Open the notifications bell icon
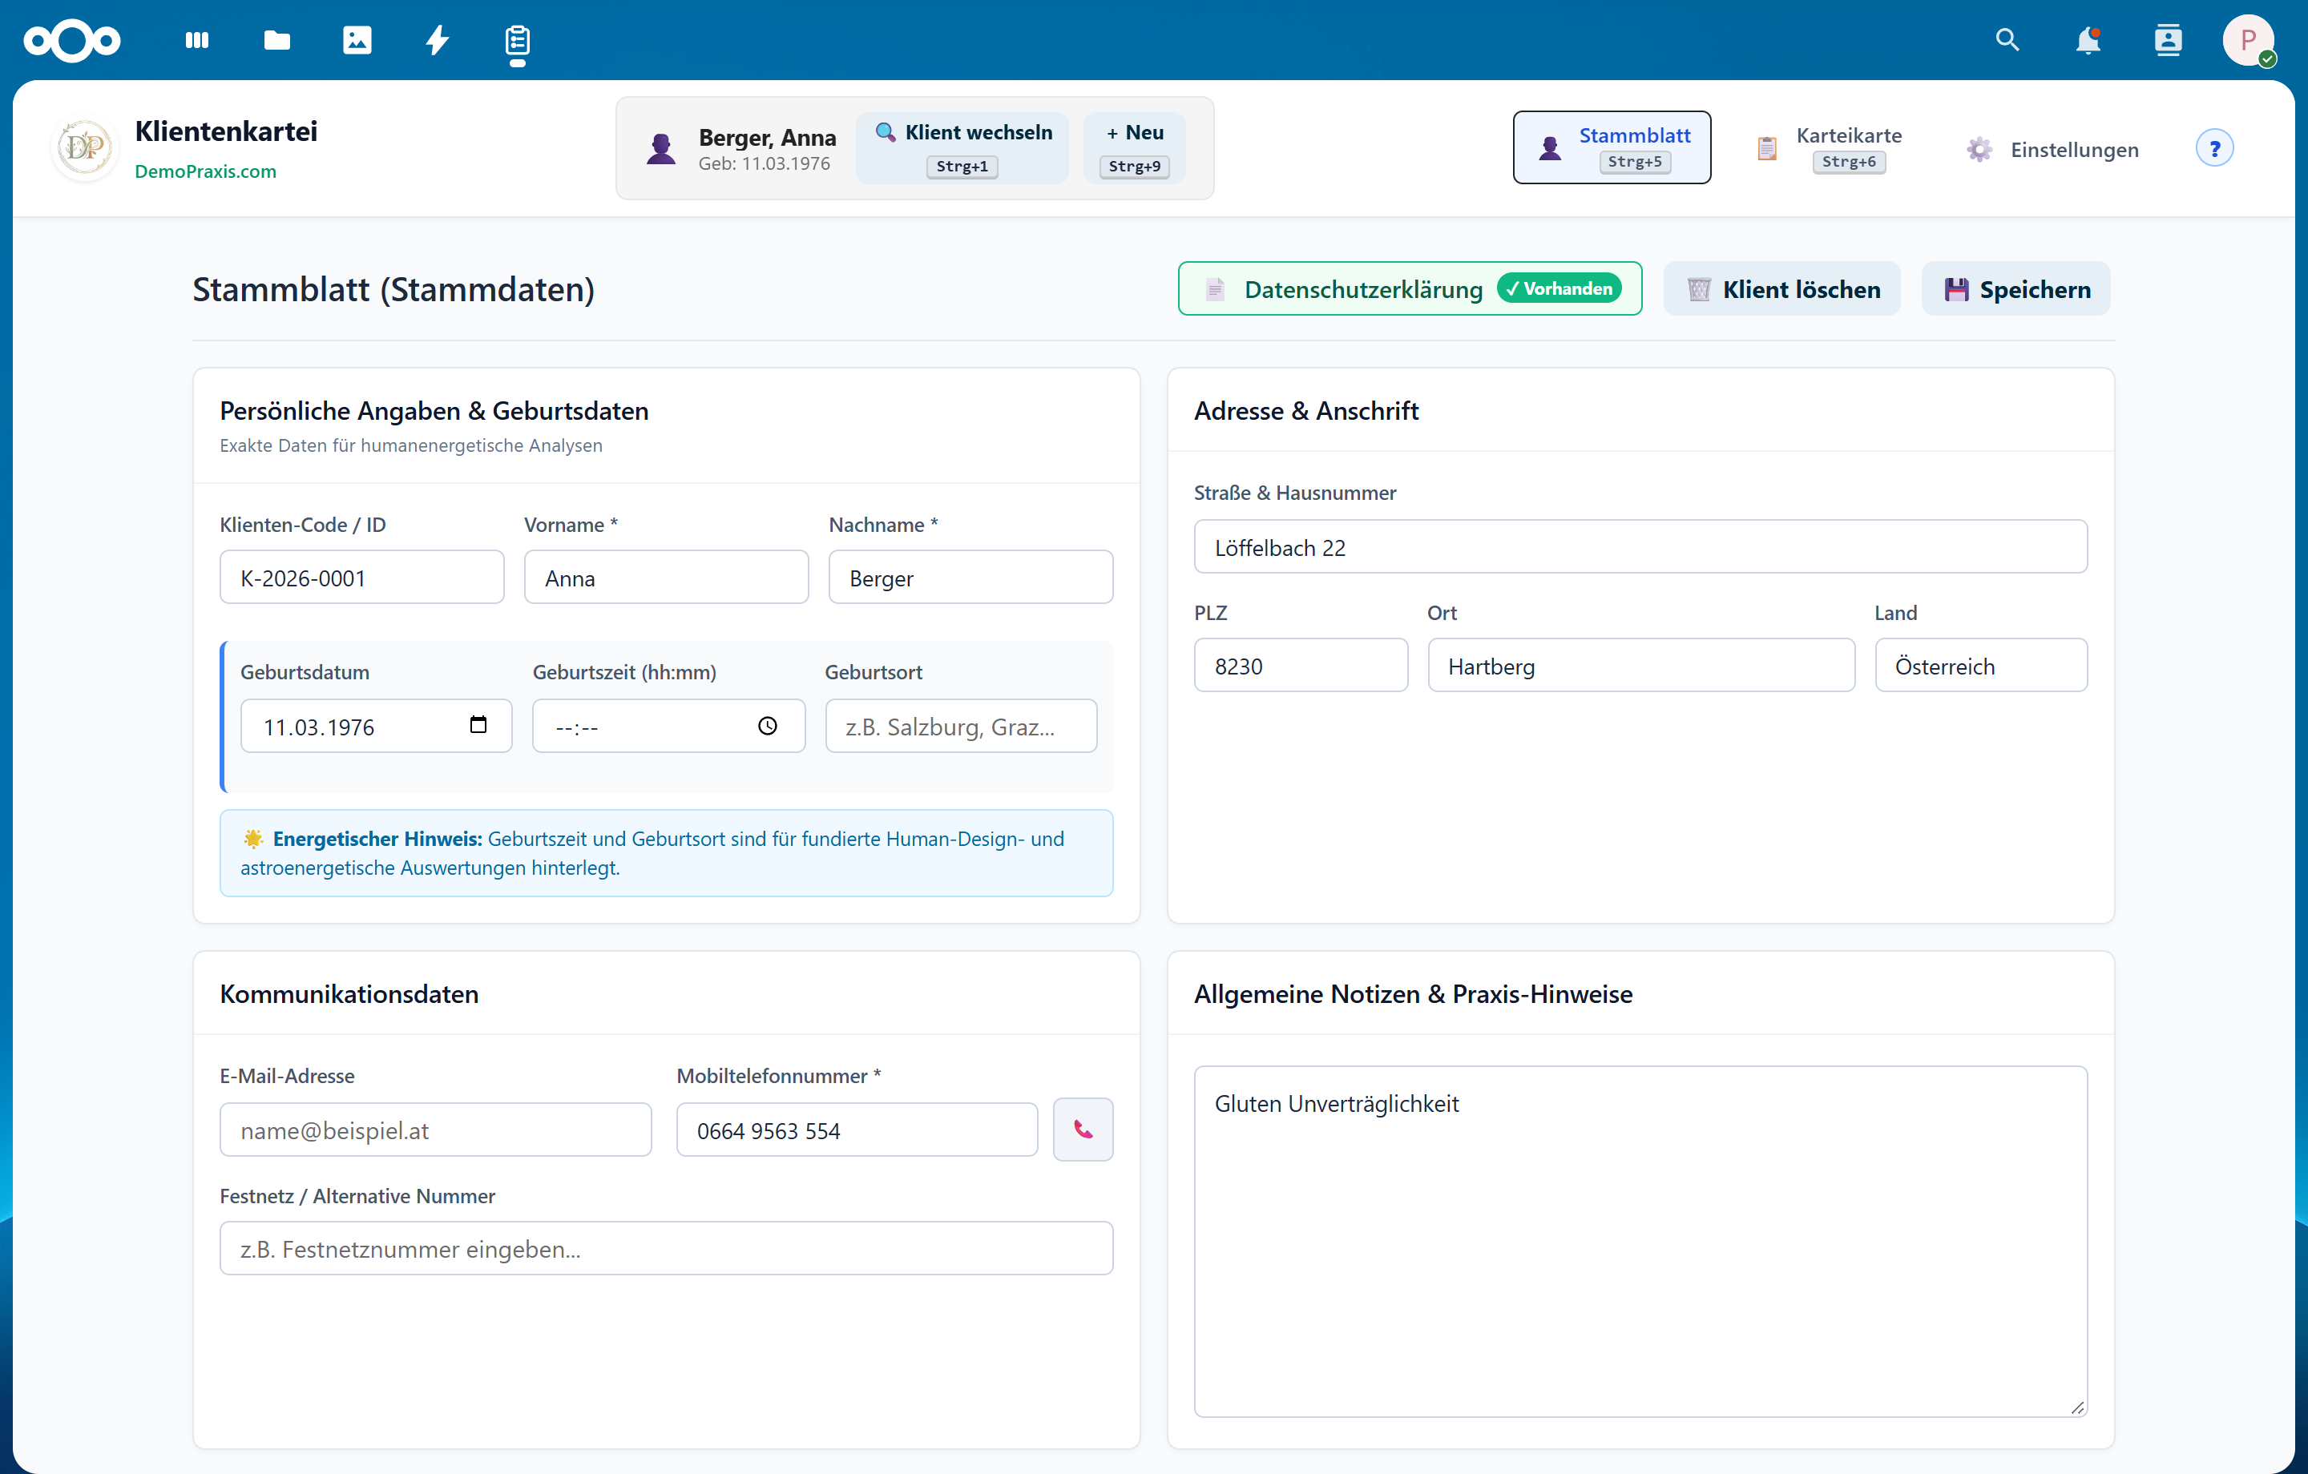 tap(2088, 40)
